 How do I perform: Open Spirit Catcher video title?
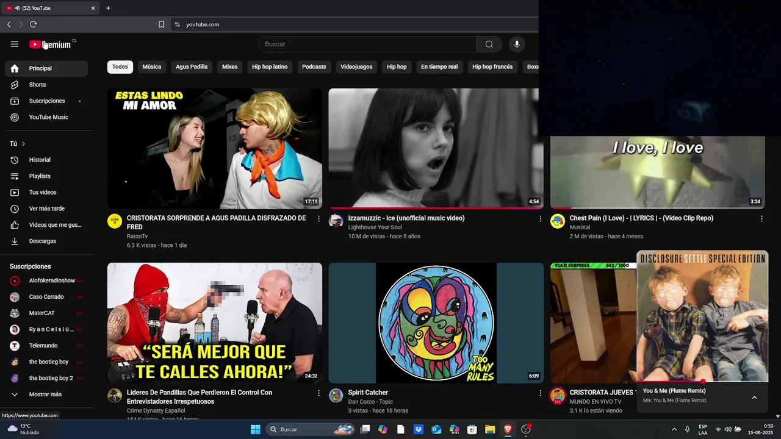[x=368, y=393]
